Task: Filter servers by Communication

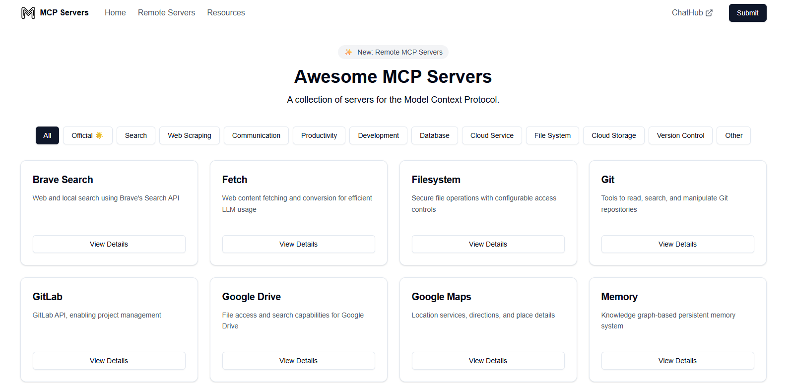Action: [x=256, y=135]
